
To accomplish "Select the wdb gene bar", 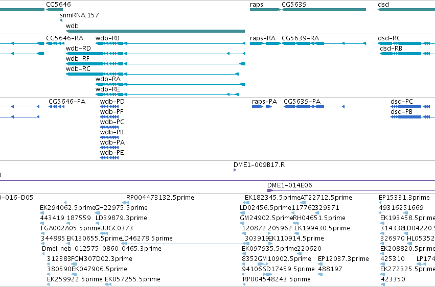I will pyautogui.click(x=155, y=31).
